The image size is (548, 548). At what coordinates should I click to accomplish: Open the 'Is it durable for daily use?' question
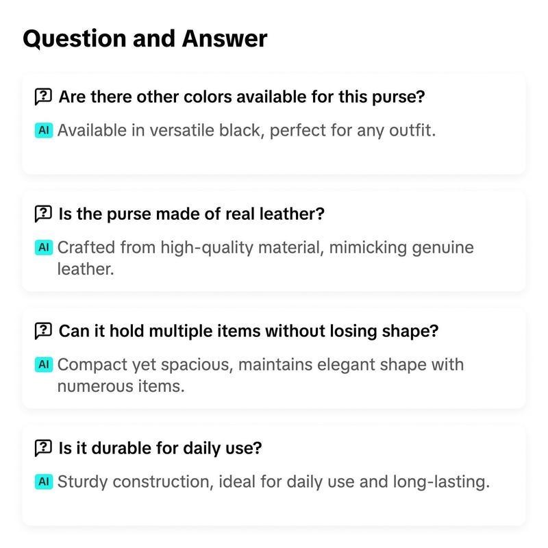(160, 448)
